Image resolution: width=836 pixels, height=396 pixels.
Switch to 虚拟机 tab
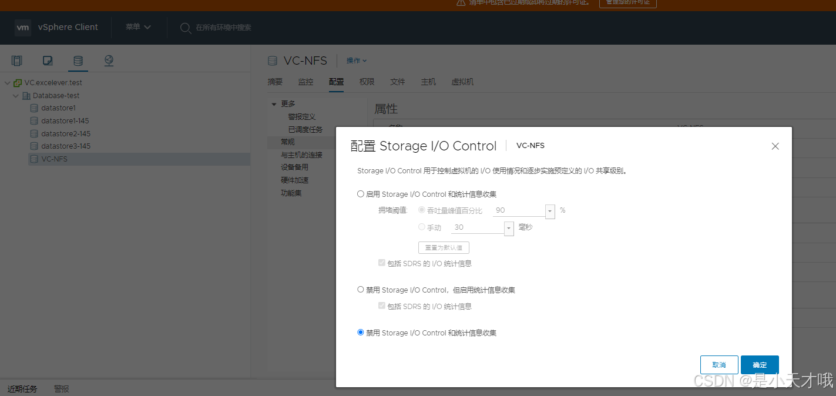(462, 82)
